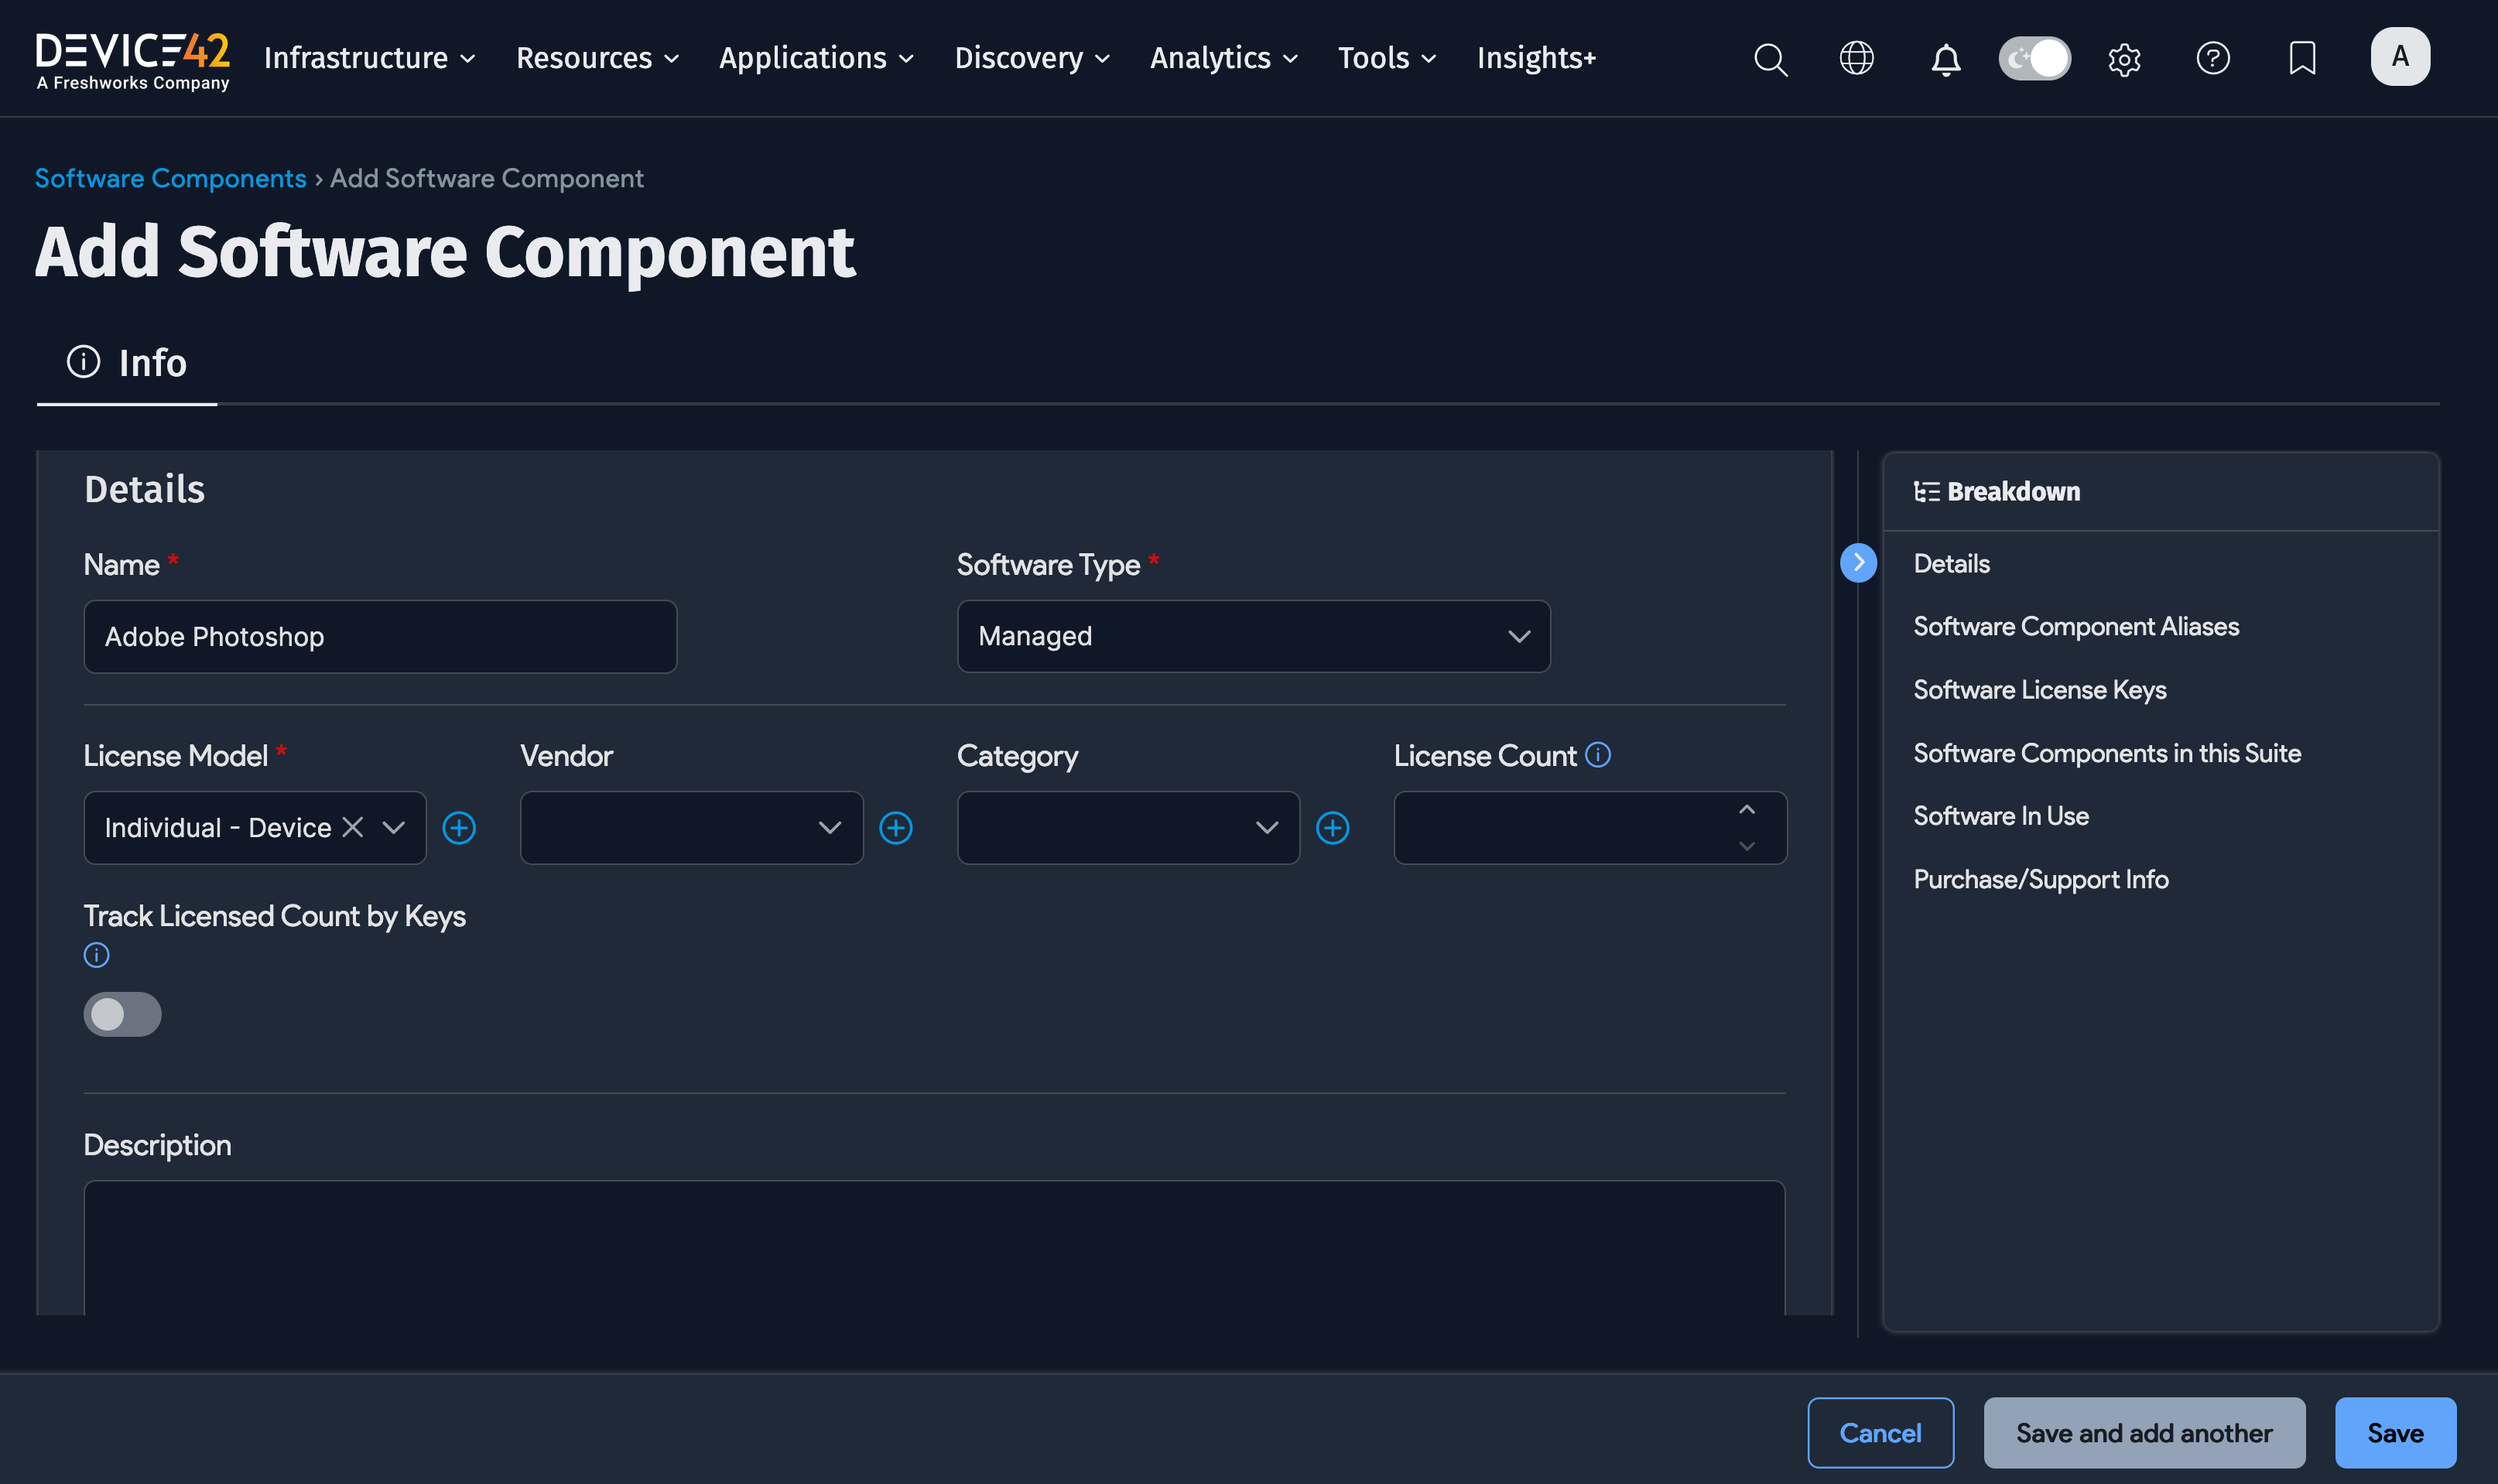Open the help menu
The width and height of the screenshot is (2498, 1484).
click(2213, 59)
